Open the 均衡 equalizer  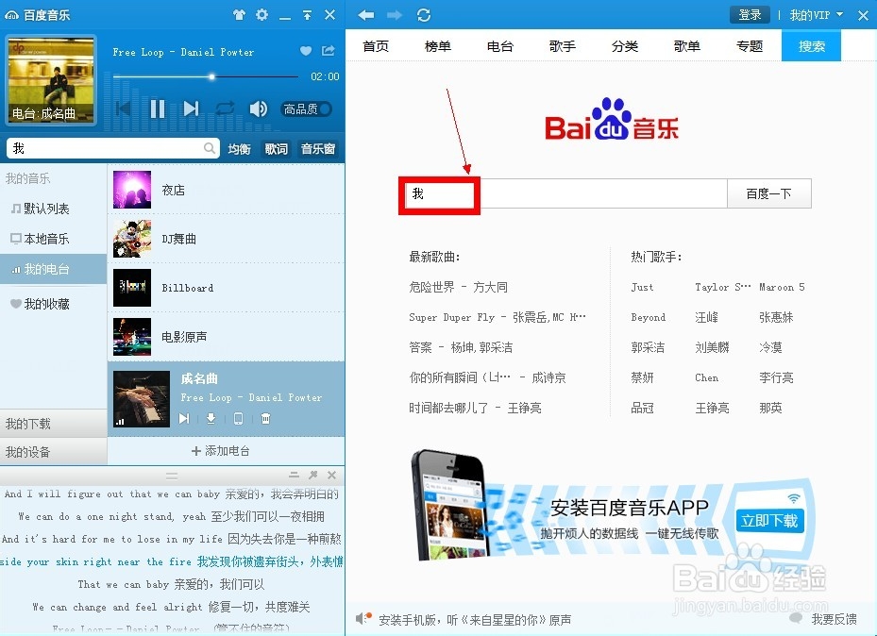(240, 149)
